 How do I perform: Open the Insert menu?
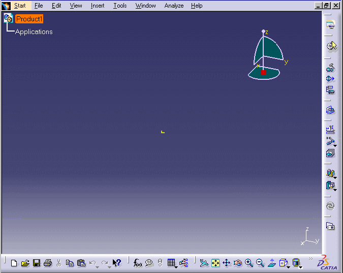pyautogui.click(x=98, y=6)
